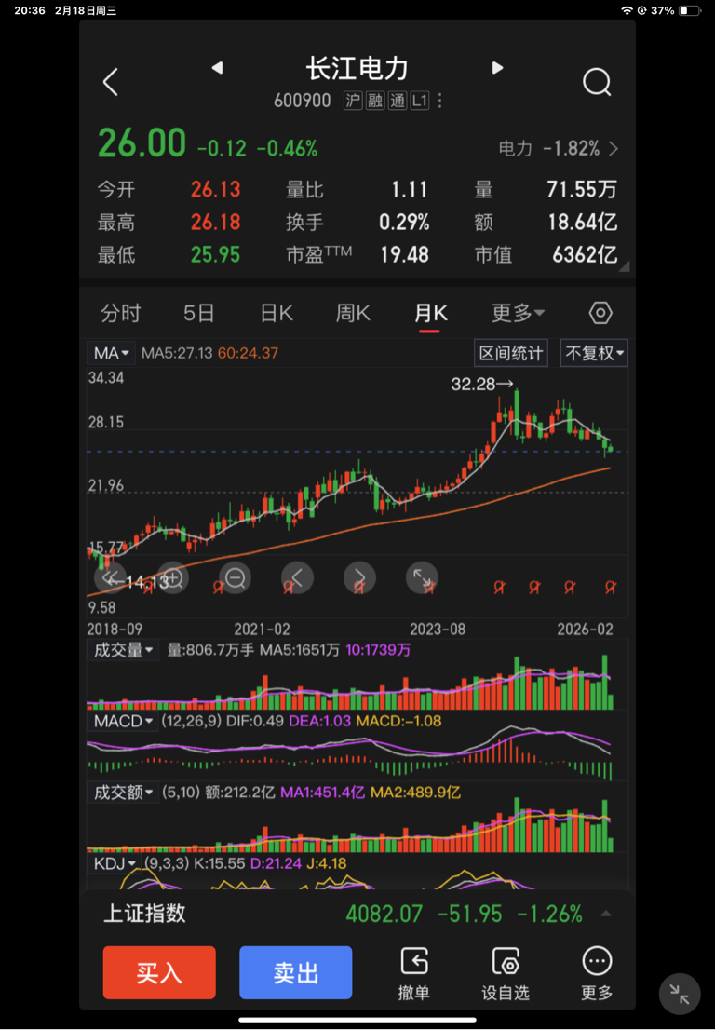Select the 月K tab
715x1030 pixels.
click(431, 313)
